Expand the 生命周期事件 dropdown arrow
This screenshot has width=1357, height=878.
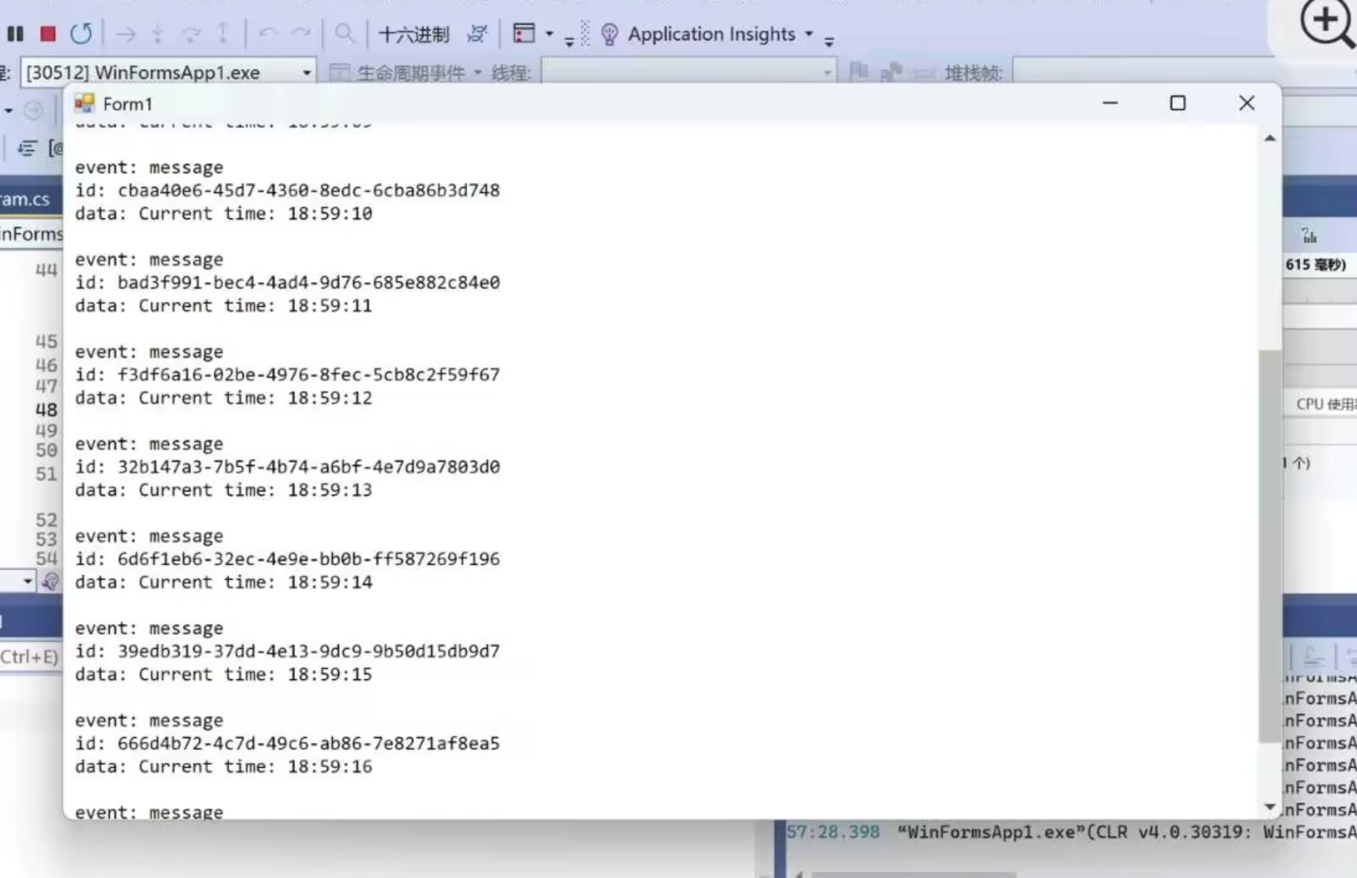click(x=478, y=73)
